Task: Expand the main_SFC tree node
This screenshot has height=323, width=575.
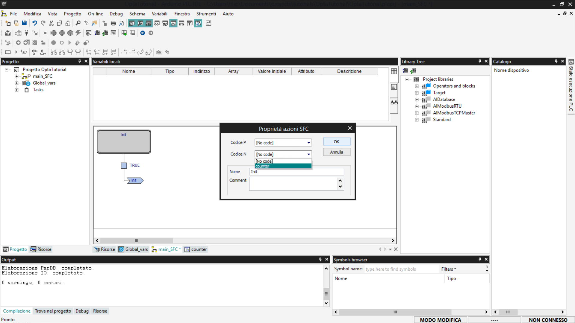Action: coord(17,76)
